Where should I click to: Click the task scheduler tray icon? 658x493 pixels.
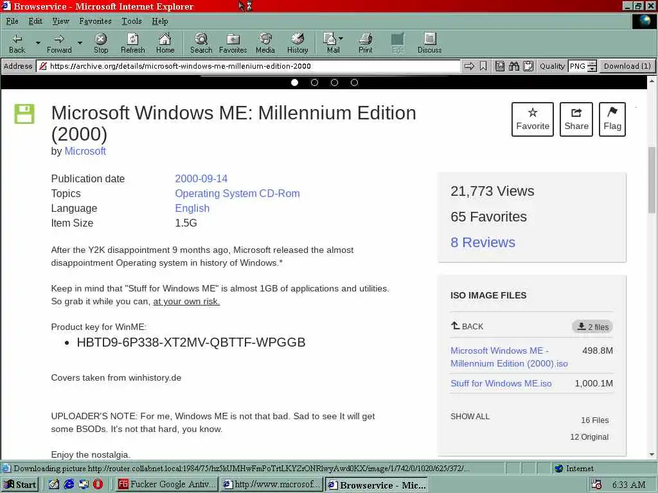point(596,484)
